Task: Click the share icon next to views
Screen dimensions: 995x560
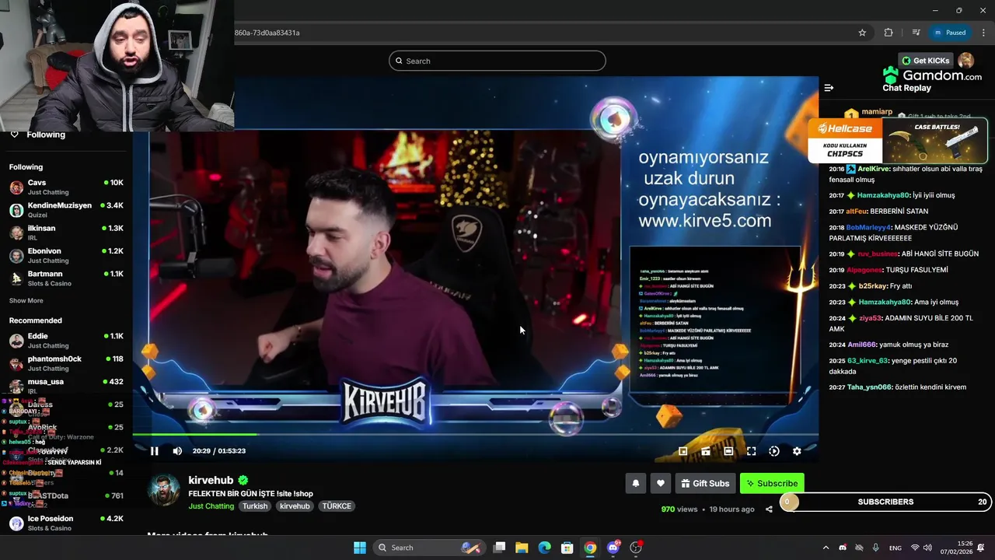Action: [769, 509]
